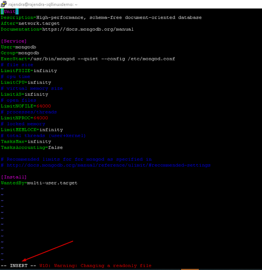
Task: Click the [Service] section header
Action: pos(14,41)
